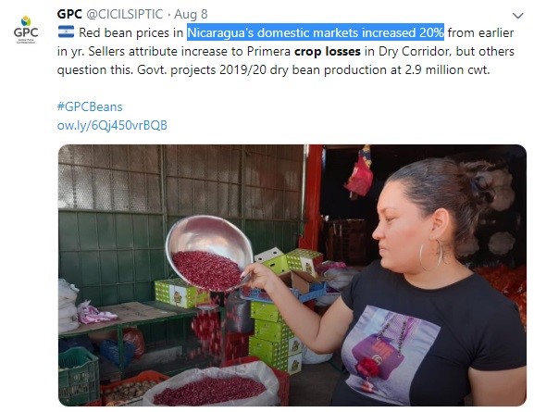This screenshot has width=534, height=412.
Task: Click the woman's hoop earring in photo
Action: tap(431, 255)
